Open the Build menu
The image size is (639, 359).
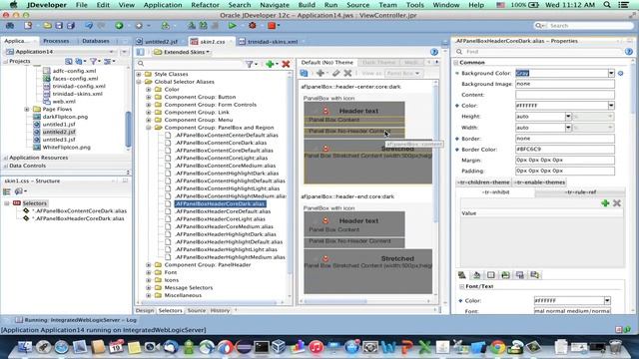coord(307,5)
